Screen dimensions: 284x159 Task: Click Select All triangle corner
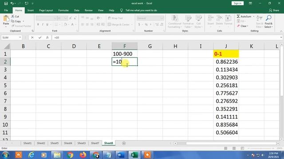(x=7, y=46)
